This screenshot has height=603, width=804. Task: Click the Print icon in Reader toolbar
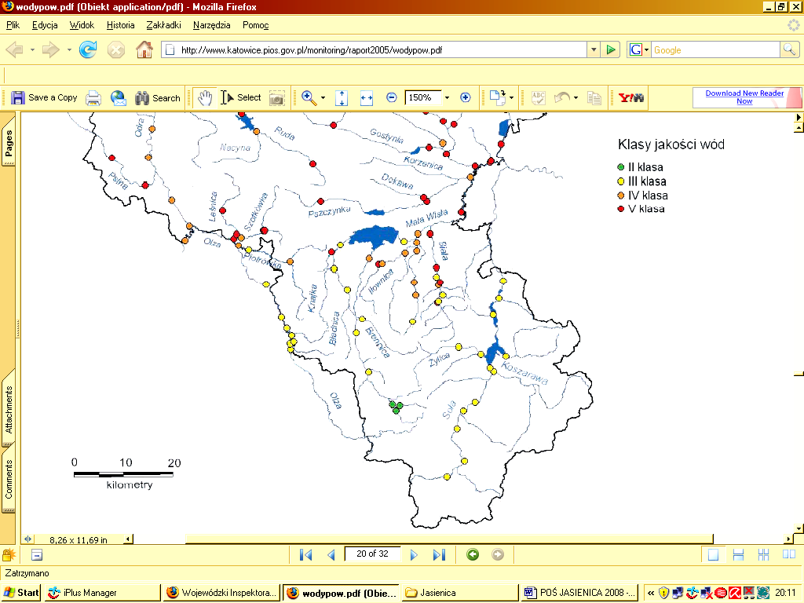tap(93, 97)
